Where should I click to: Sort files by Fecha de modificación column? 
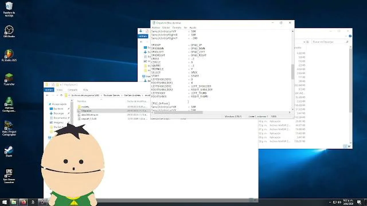click(137, 101)
